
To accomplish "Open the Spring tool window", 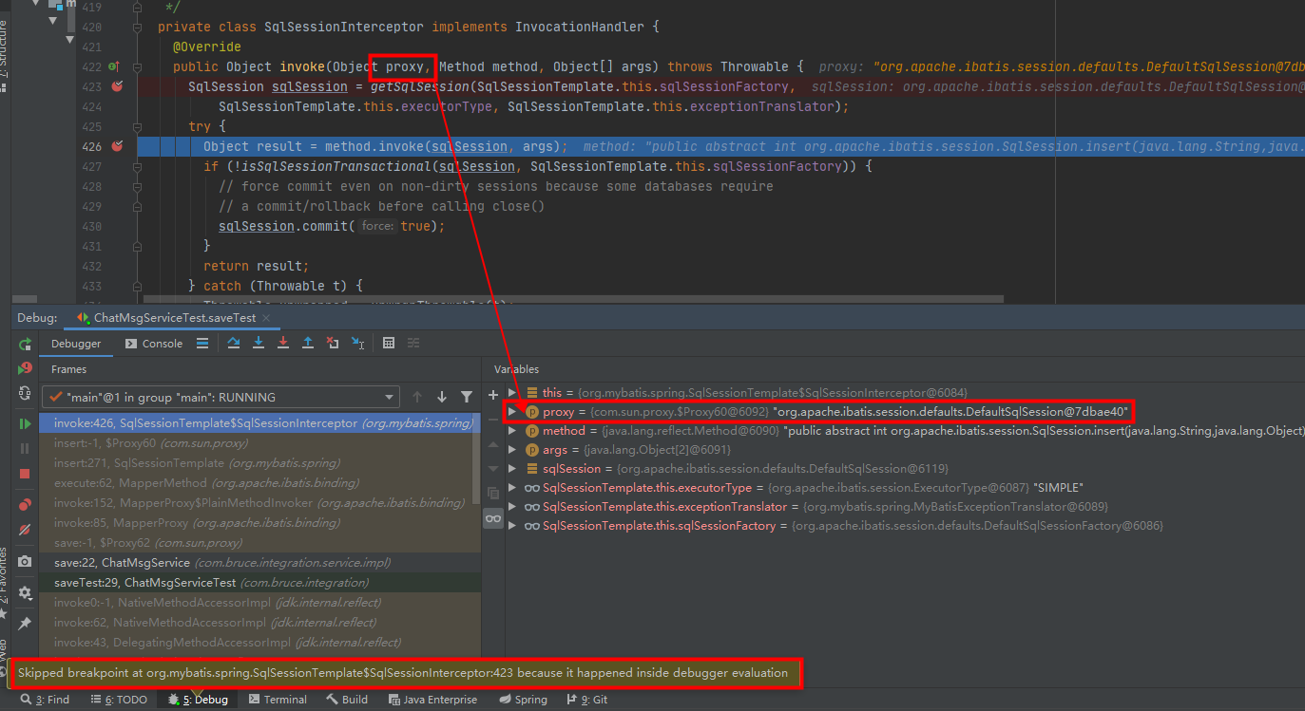I will click(x=523, y=700).
